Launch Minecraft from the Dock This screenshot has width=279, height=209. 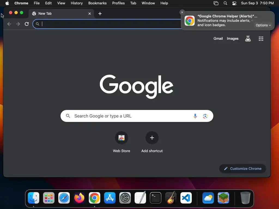(x=223, y=198)
